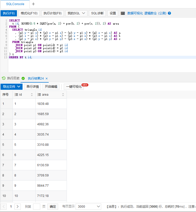Click area column header

point(51,95)
